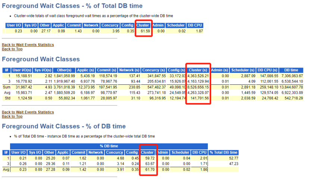Open first 'Back to Wait Events Statistics' link
Viewport: 310px width, 180px height.
click(28, 45)
